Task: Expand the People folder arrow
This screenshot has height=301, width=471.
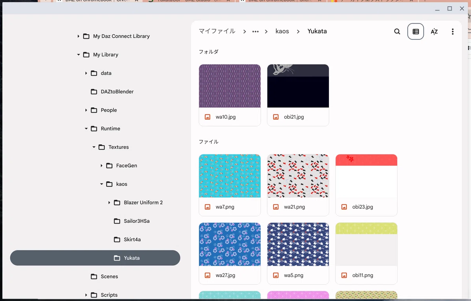Action: 86,110
